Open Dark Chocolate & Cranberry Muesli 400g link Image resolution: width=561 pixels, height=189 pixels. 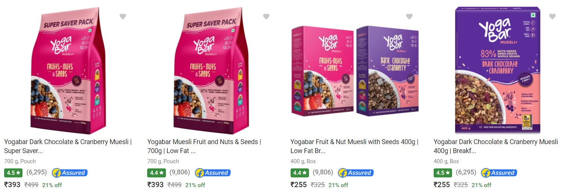[496, 146]
